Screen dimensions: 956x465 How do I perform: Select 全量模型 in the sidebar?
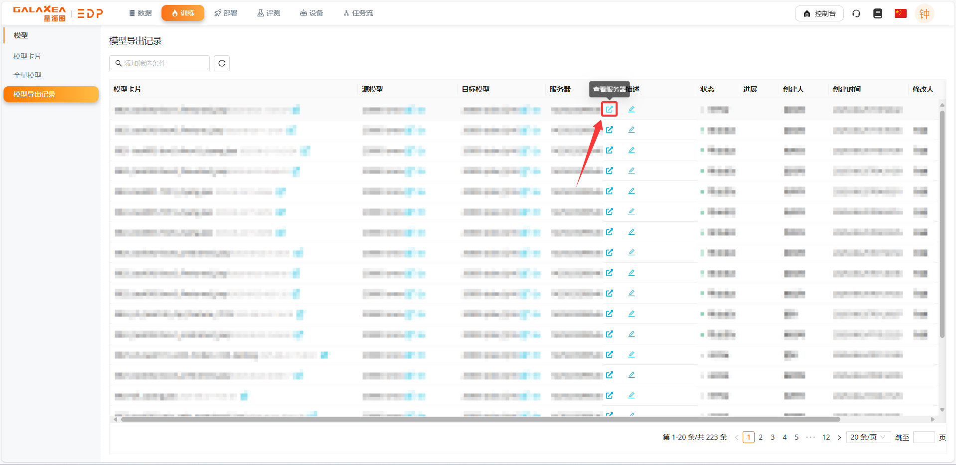[x=27, y=75]
